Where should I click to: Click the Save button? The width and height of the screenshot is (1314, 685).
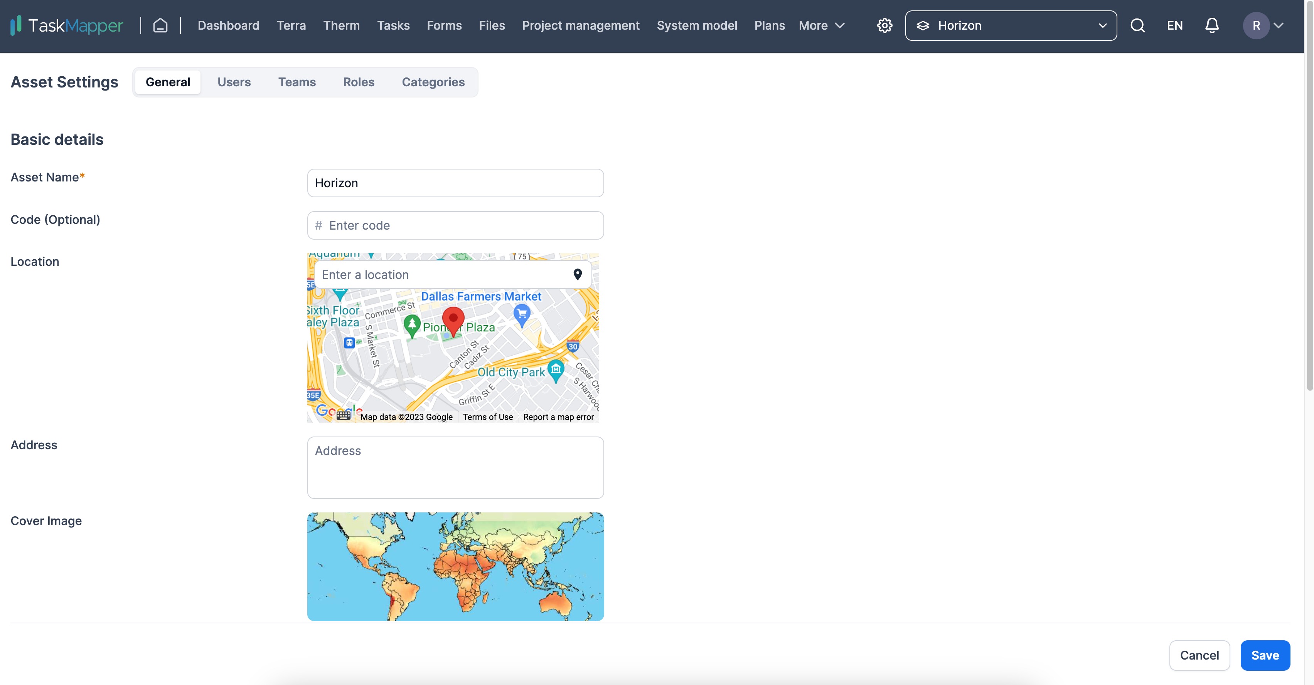click(x=1265, y=655)
